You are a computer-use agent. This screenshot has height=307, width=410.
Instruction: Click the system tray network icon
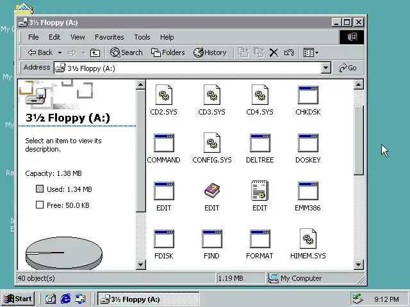click(357, 299)
